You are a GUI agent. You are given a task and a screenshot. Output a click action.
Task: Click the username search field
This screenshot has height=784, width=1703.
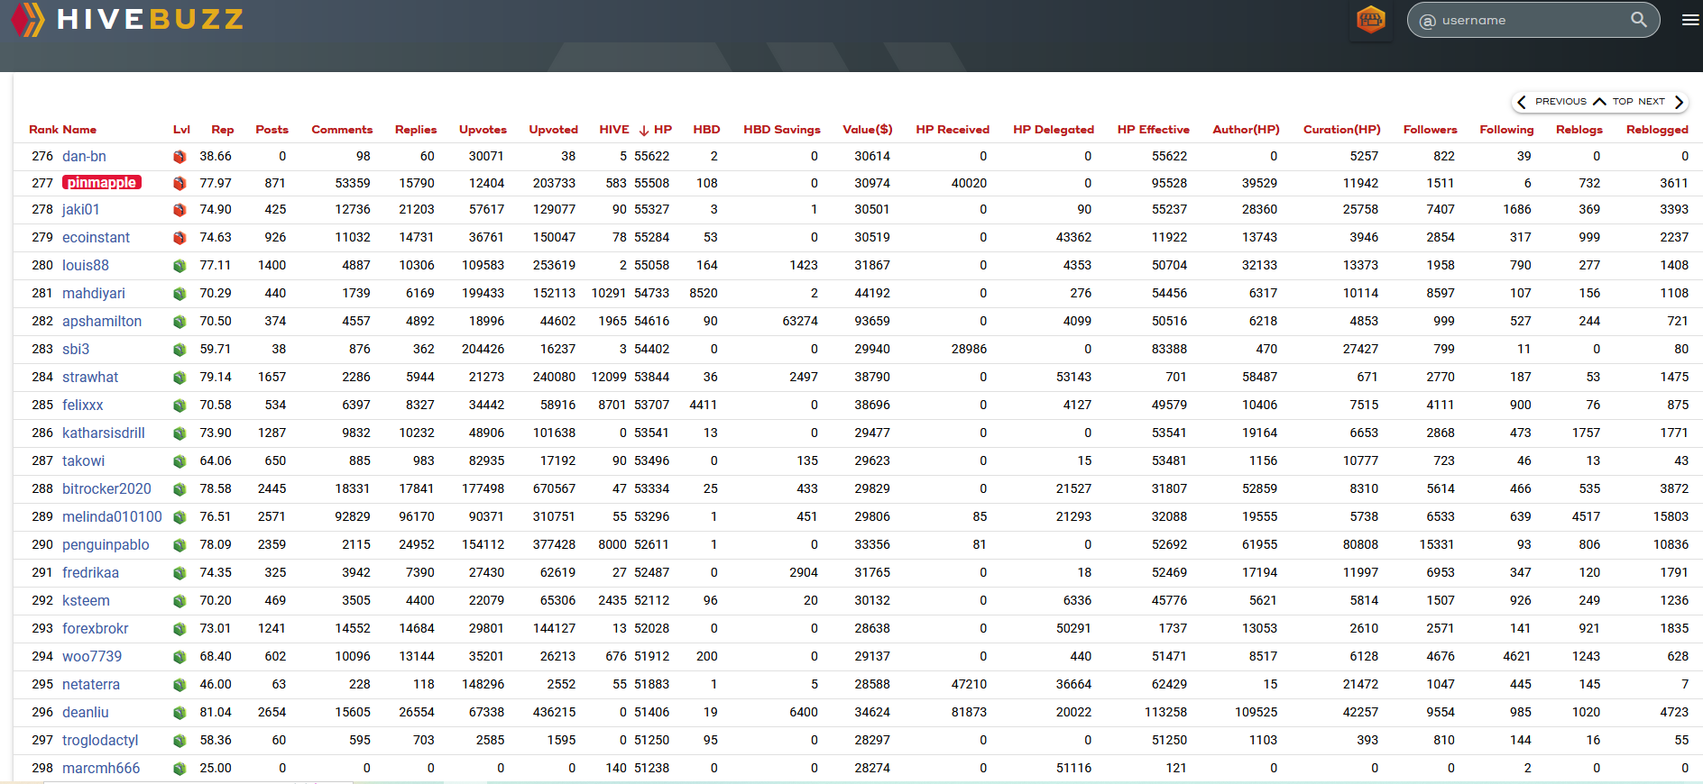[1533, 20]
